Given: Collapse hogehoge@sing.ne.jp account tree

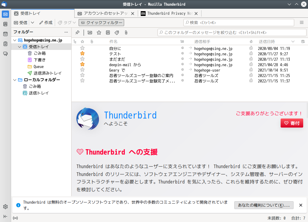Looking at the screenshot, I should 14,40.
